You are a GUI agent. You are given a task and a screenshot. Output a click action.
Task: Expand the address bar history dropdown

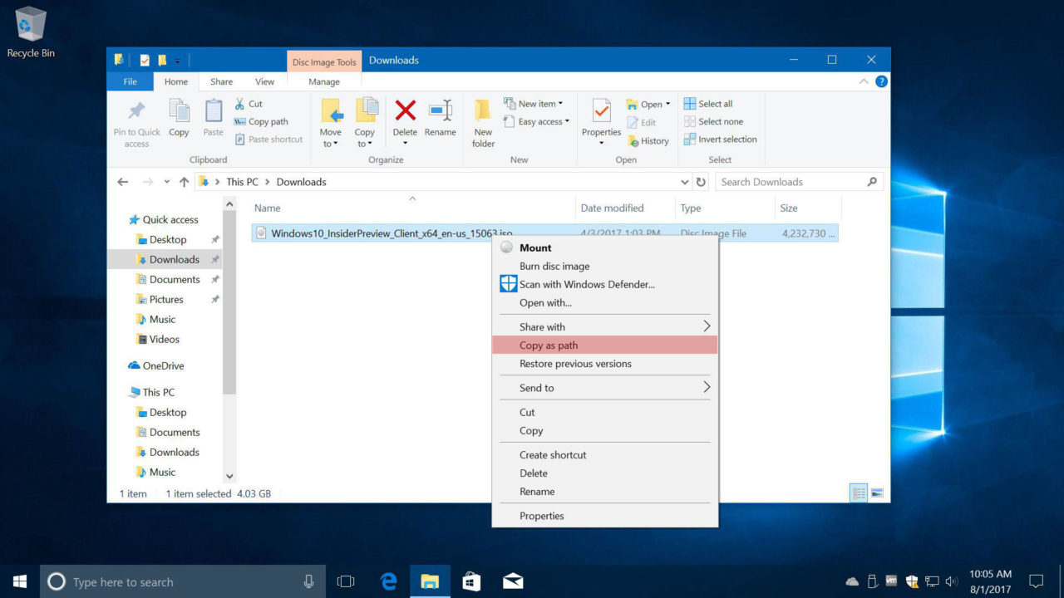pos(685,182)
